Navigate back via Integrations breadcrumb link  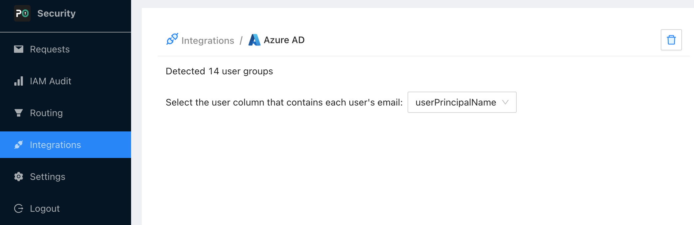208,40
